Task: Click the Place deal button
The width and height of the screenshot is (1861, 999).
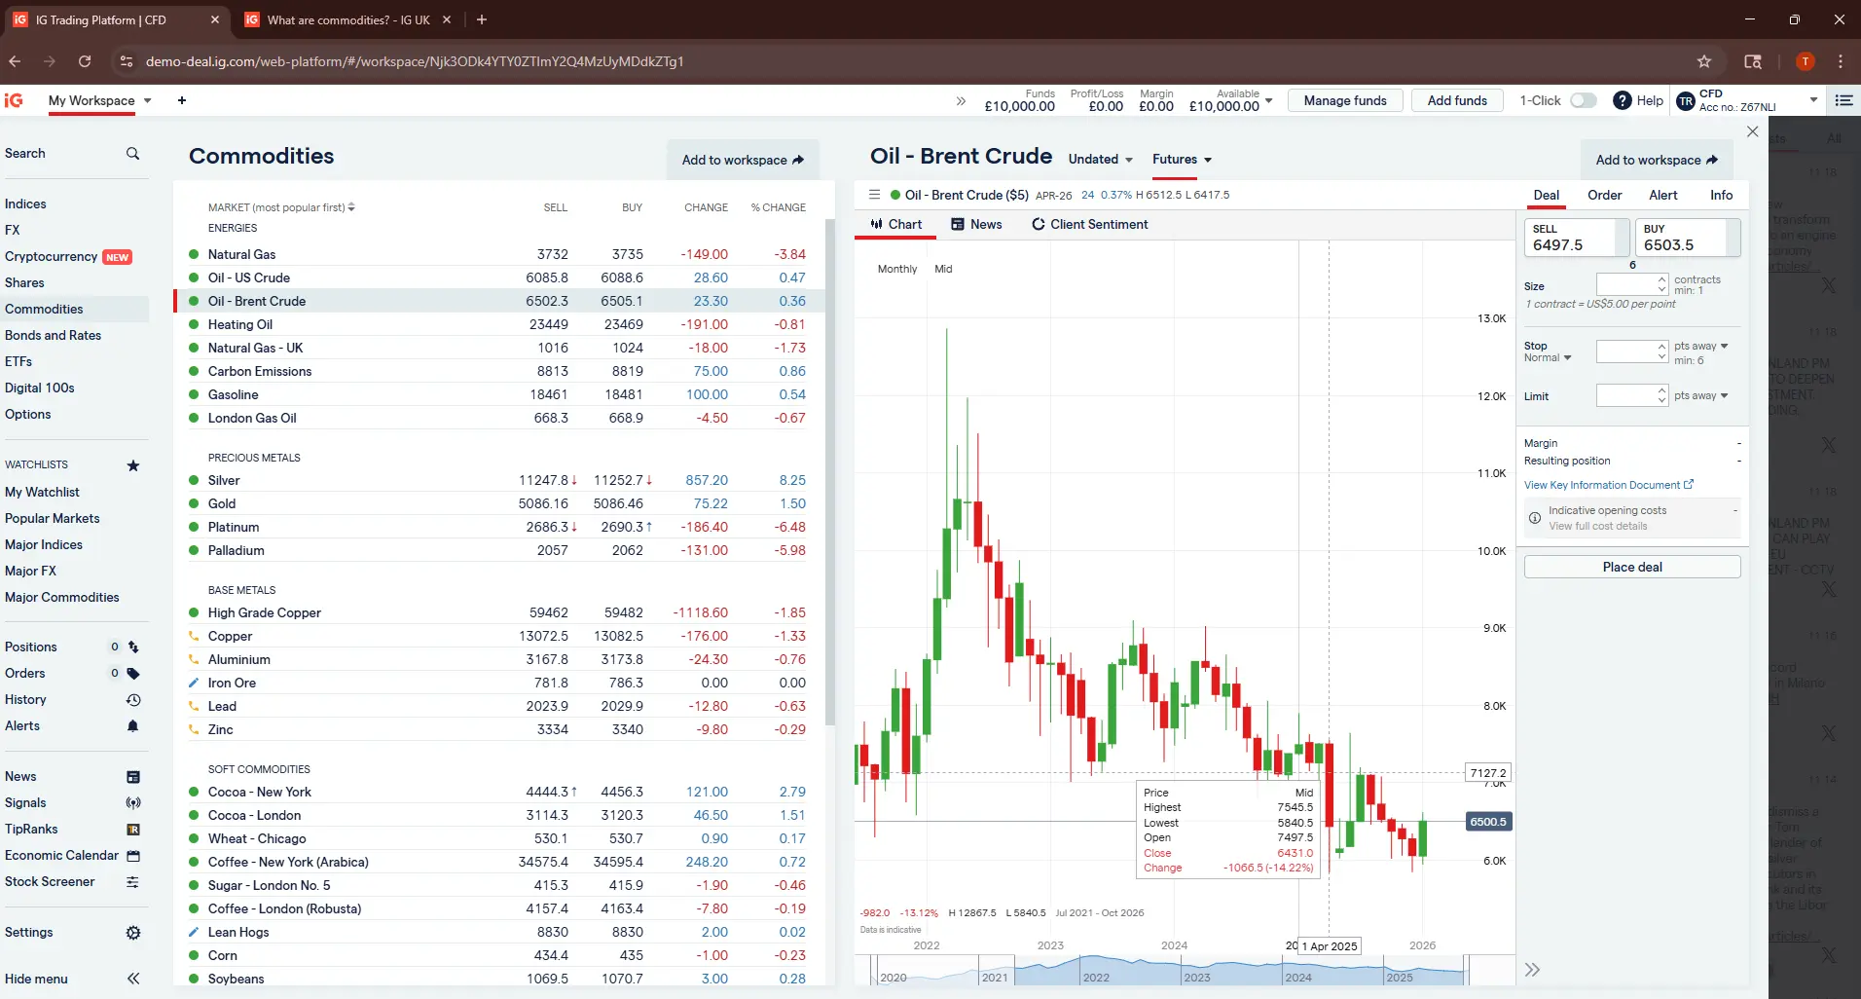Action: 1631,567
